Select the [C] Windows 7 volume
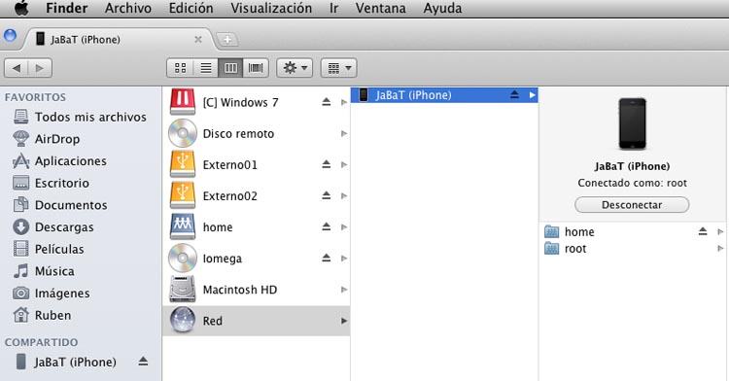The width and height of the screenshot is (729, 381). coord(257,102)
